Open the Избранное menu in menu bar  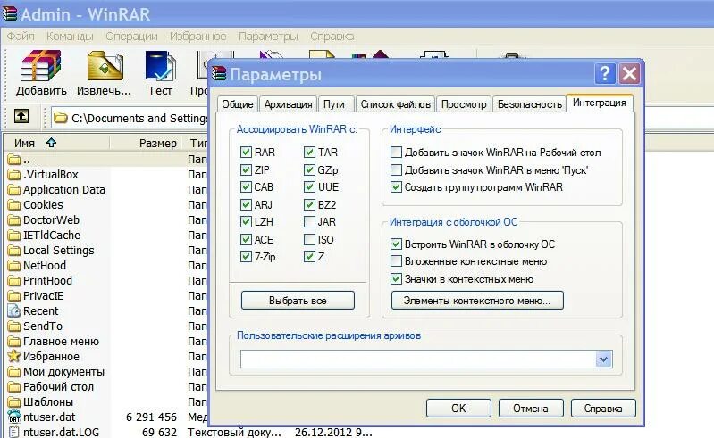point(198,36)
